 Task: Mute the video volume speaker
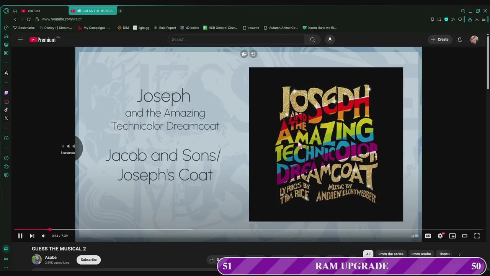pyautogui.click(x=44, y=236)
